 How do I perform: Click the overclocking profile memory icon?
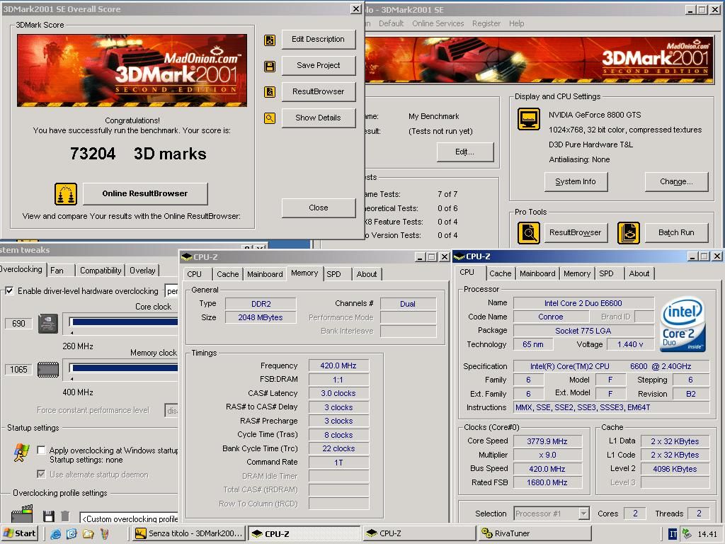coord(22,514)
